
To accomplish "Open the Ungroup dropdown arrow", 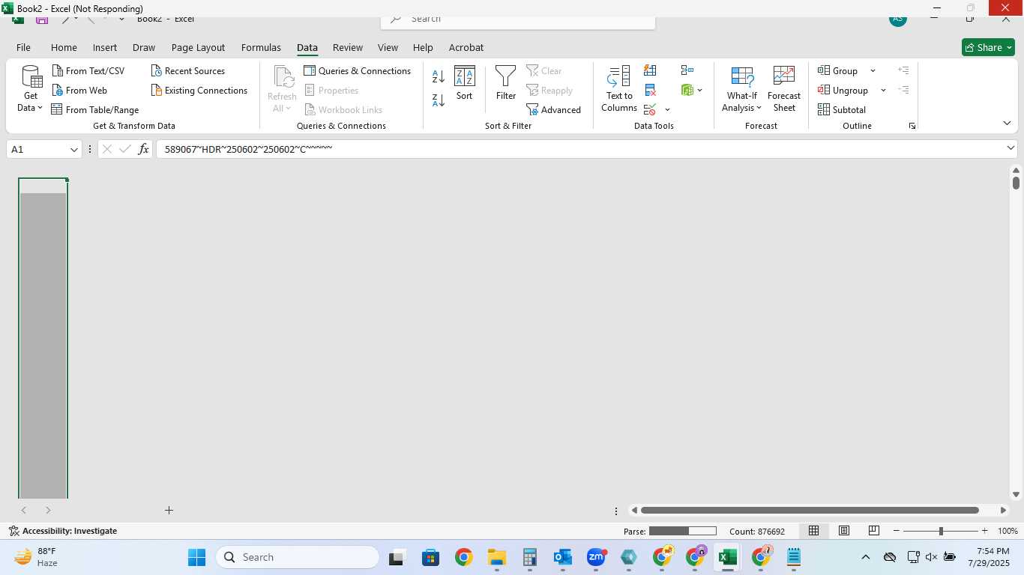I will tap(883, 91).
